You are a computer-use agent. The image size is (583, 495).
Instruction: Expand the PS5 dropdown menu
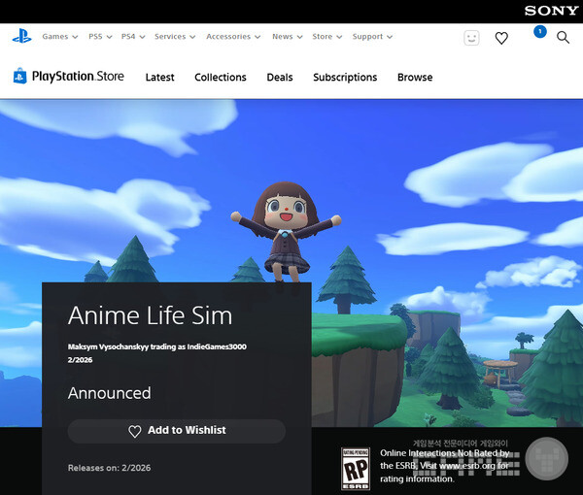coord(100,37)
